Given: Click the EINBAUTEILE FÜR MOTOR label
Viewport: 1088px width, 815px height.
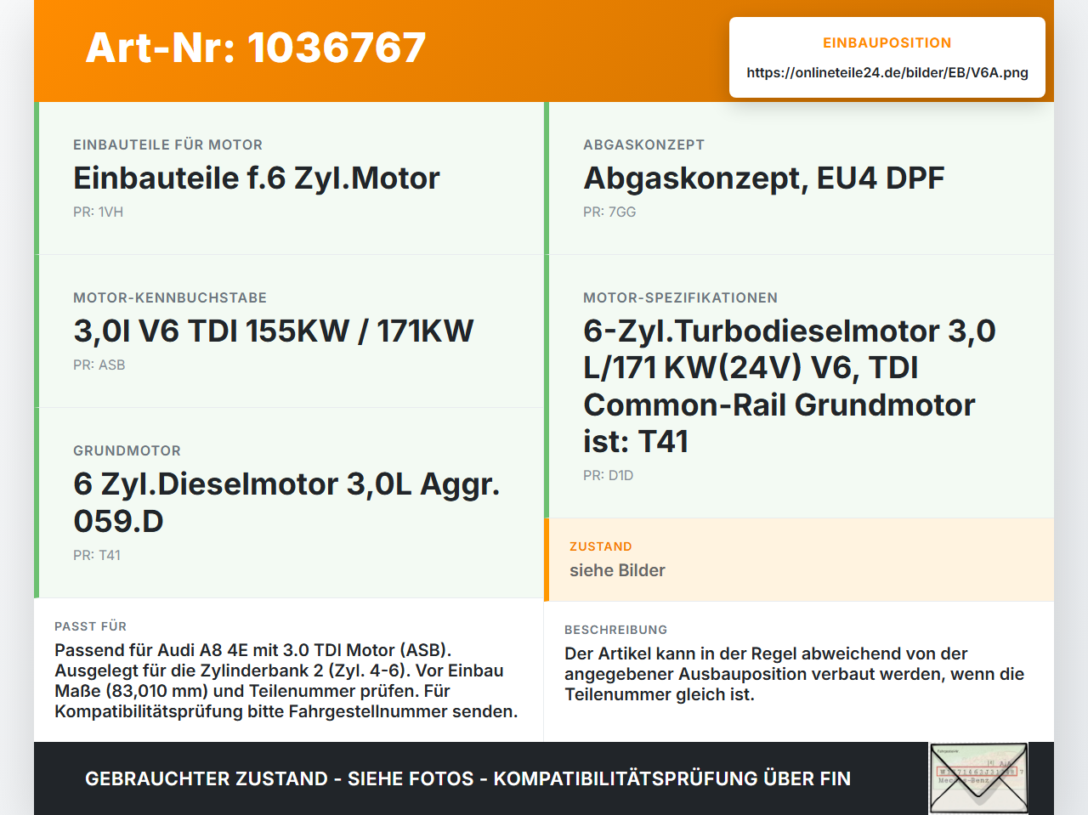Looking at the screenshot, I should pyautogui.click(x=167, y=144).
